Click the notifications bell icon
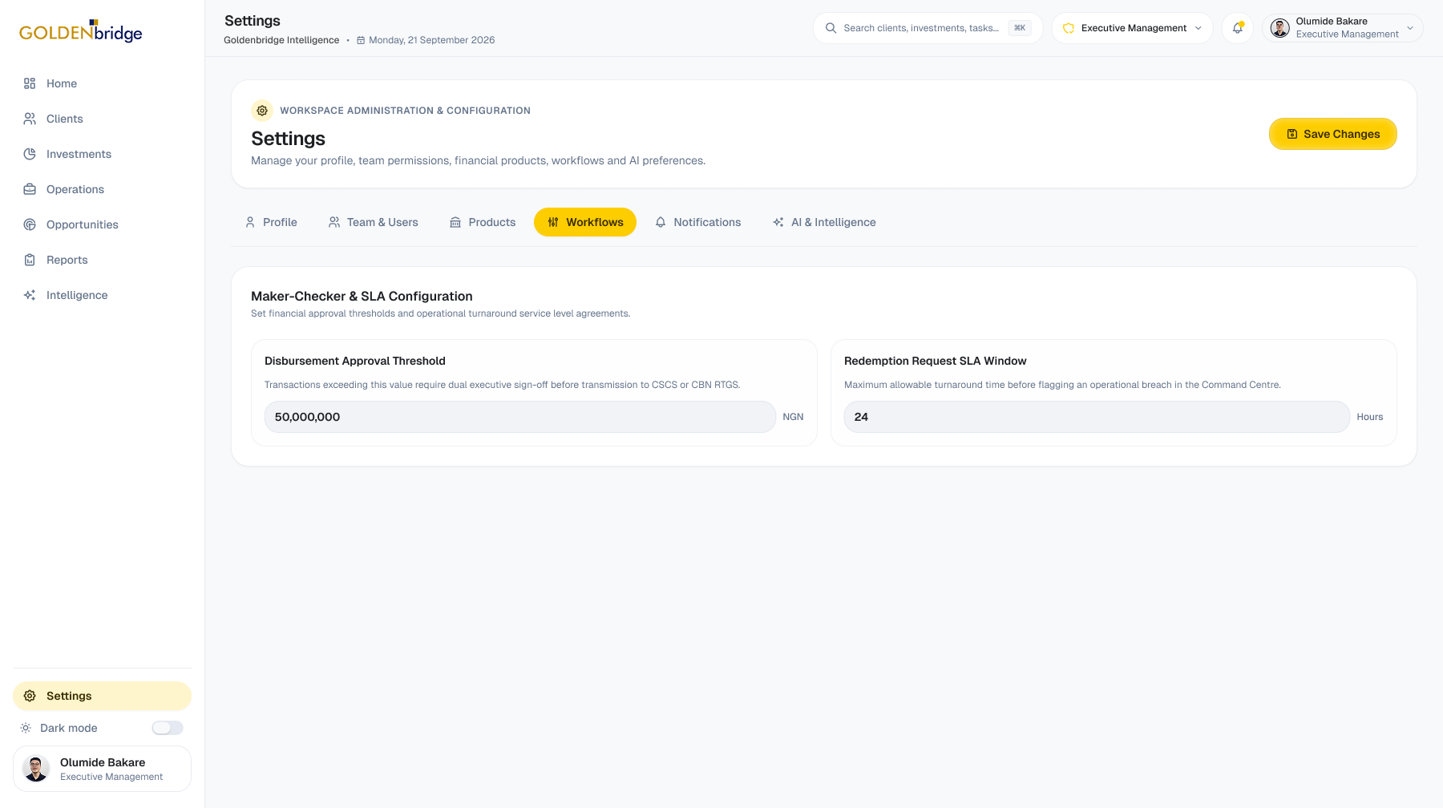The image size is (1443, 808). [x=1238, y=28]
